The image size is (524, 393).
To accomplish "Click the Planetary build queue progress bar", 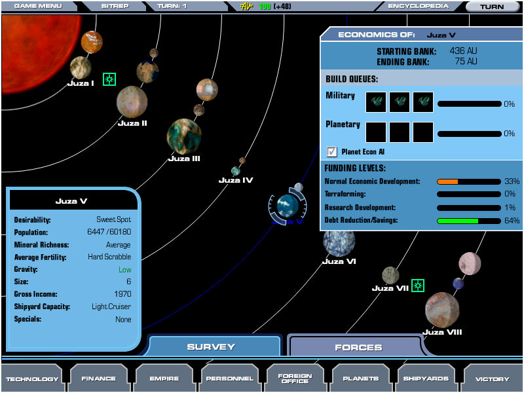I will tap(470, 134).
